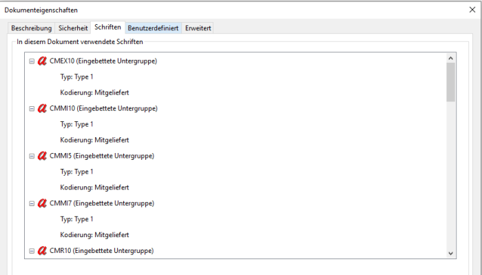Select CMMI10 (Eingebettete Untergruppe) row
482x275 pixels.
[103, 108]
